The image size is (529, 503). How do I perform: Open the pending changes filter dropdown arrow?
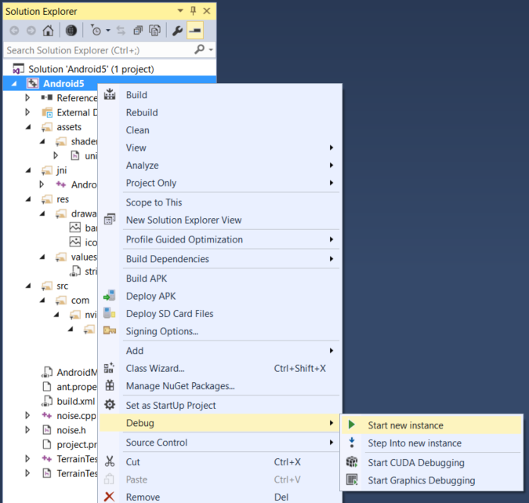click(108, 31)
